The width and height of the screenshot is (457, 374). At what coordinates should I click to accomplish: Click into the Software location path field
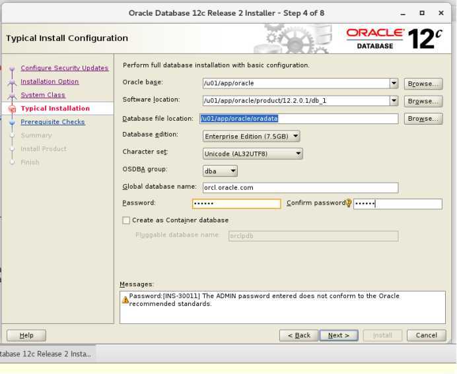pyautogui.click(x=296, y=101)
